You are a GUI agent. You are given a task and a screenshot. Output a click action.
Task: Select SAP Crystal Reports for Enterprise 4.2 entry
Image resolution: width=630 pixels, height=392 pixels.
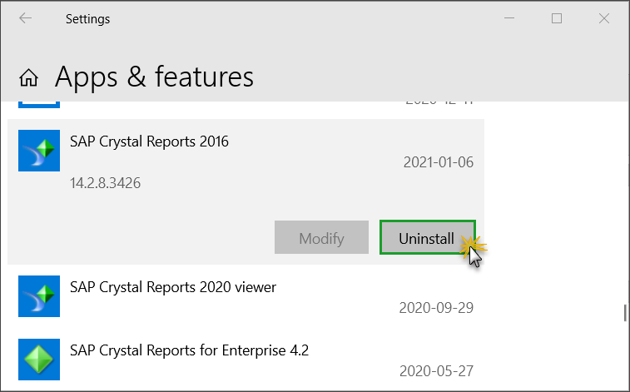(246, 360)
